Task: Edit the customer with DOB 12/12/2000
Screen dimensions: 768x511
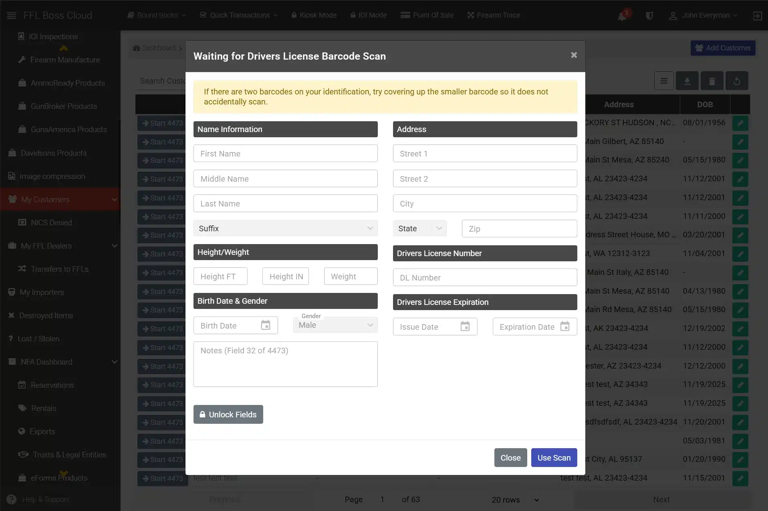Action: click(740, 366)
